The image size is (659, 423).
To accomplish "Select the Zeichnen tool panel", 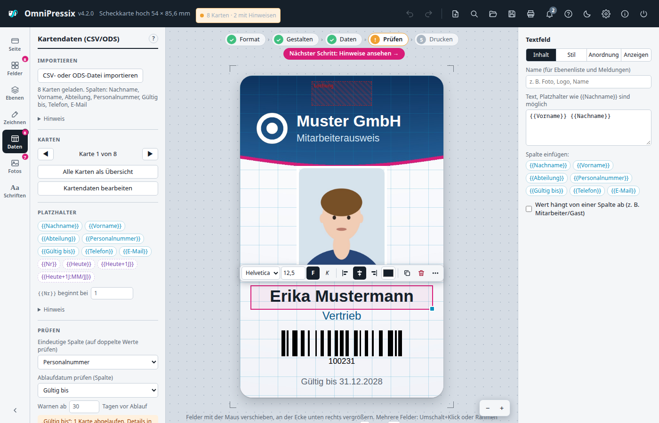I will pyautogui.click(x=15, y=117).
